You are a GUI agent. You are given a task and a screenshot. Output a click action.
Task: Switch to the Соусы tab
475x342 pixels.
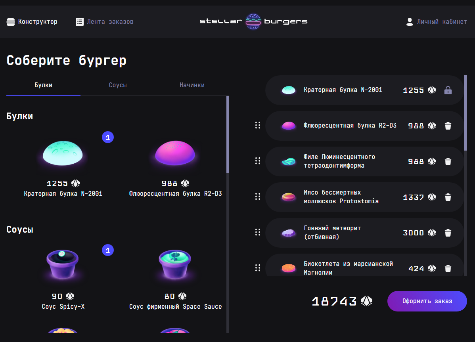coord(117,85)
